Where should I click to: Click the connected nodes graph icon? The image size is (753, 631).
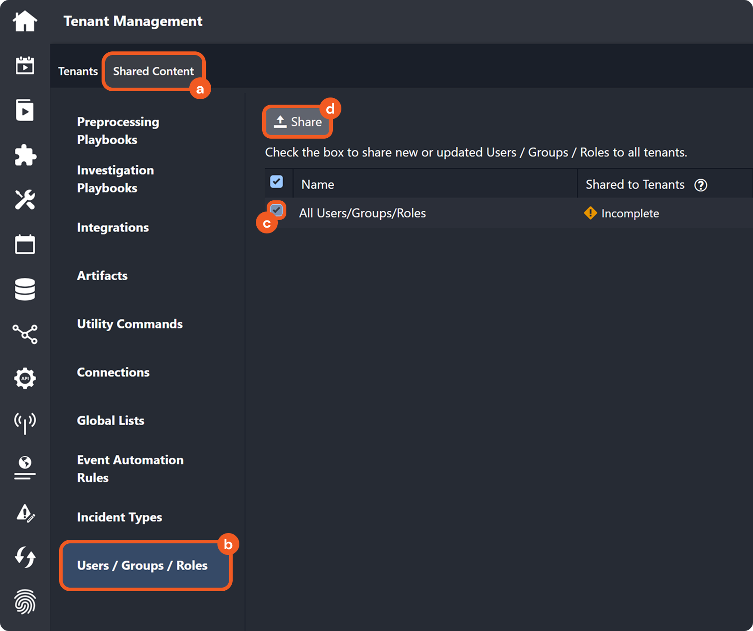click(x=25, y=334)
